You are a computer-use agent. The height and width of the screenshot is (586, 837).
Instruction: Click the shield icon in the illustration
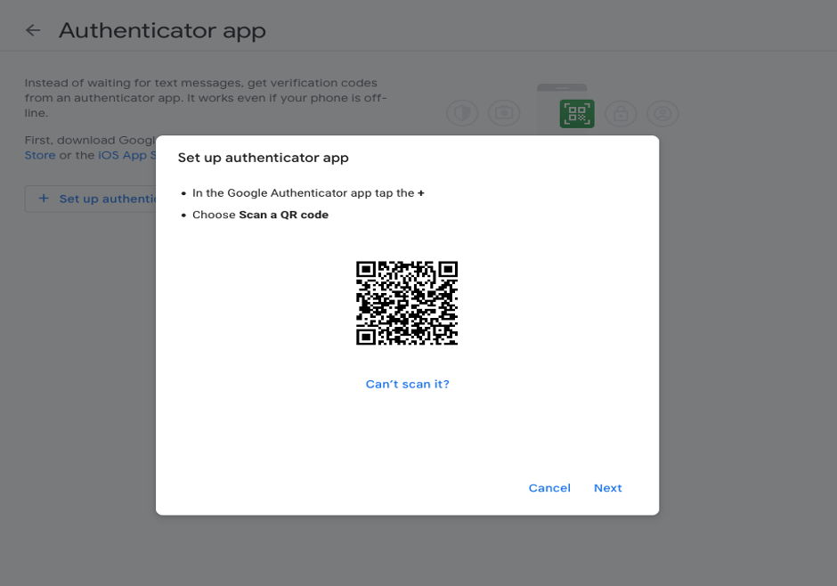[462, 113]
